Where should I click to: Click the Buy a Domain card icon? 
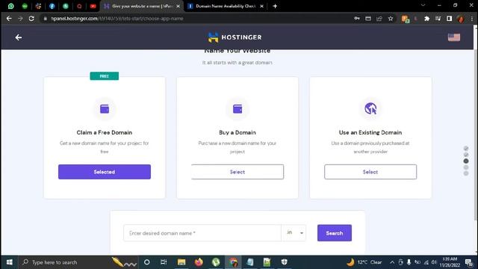coord(238,109)
